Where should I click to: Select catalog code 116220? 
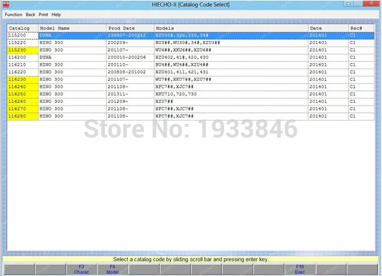coord(22,72)
